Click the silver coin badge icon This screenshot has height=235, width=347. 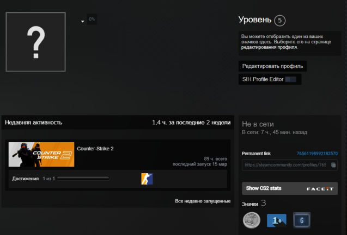pos(251,220)
